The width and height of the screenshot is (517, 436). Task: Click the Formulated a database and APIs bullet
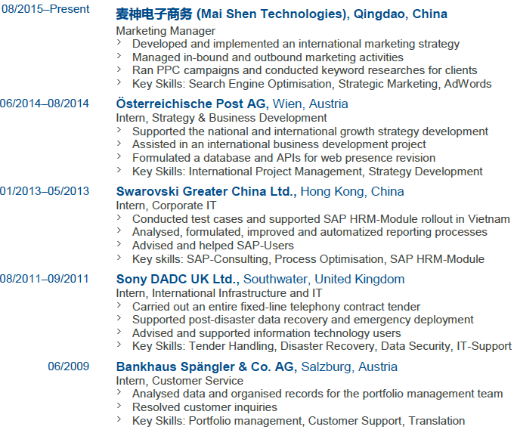283,158
